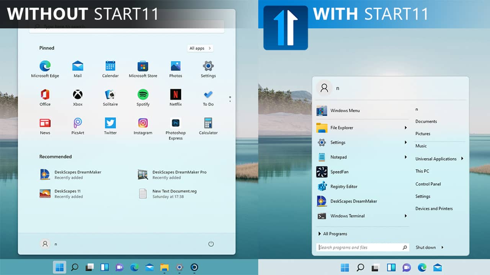490x275 pixels.
Task: Expand All Programs list
Action: coord(333,234)
